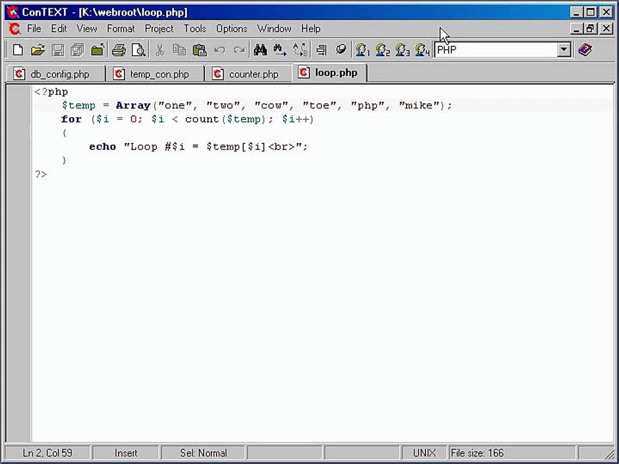Run user command 2 icon
The width and height of the screenshot is (619, 464).
(382, 50)
